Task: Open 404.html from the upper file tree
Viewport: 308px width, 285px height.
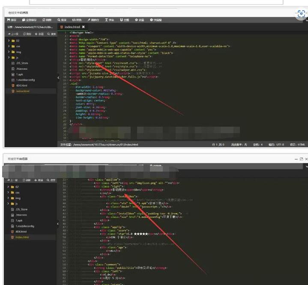Action: click(x=20, y=85)
